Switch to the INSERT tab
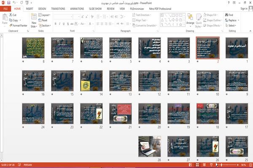 [30, 9]
